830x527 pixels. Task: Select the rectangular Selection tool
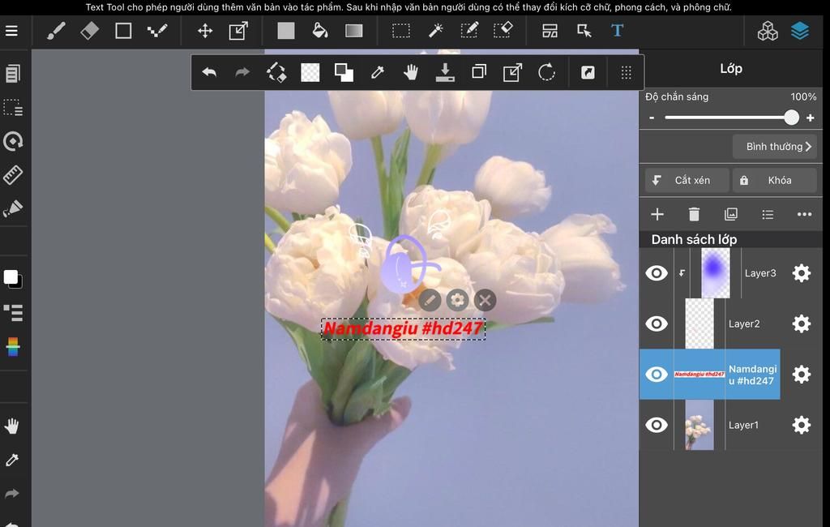[400, 31]
